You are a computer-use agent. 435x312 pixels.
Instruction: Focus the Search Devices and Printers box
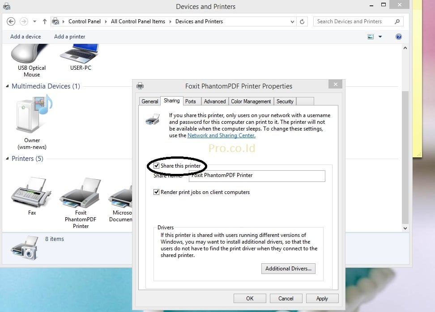click(358, 21)
